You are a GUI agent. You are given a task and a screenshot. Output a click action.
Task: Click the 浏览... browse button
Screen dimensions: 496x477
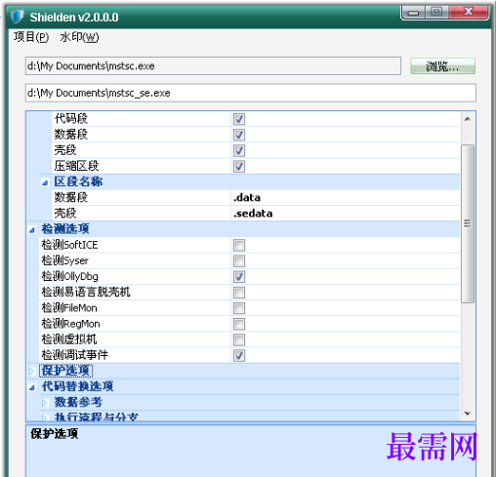pos(442,66)
